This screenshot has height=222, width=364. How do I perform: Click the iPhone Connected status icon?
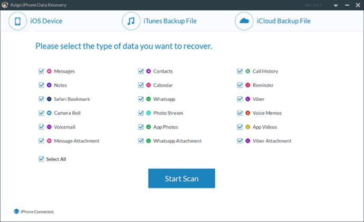point(16,211)
